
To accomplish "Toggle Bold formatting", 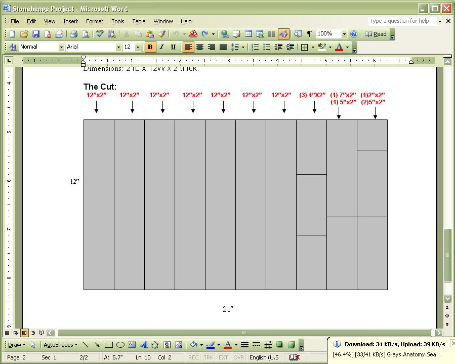I will click(150, 47).
